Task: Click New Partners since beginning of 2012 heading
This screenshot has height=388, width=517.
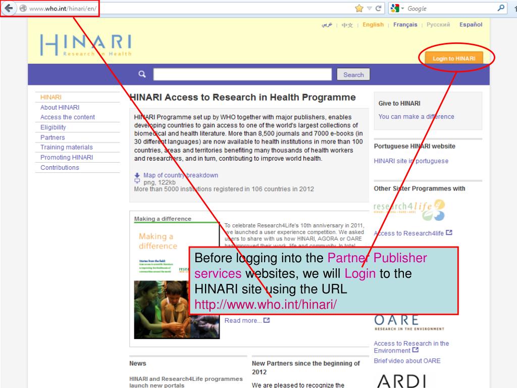Action: coord(305,368)
